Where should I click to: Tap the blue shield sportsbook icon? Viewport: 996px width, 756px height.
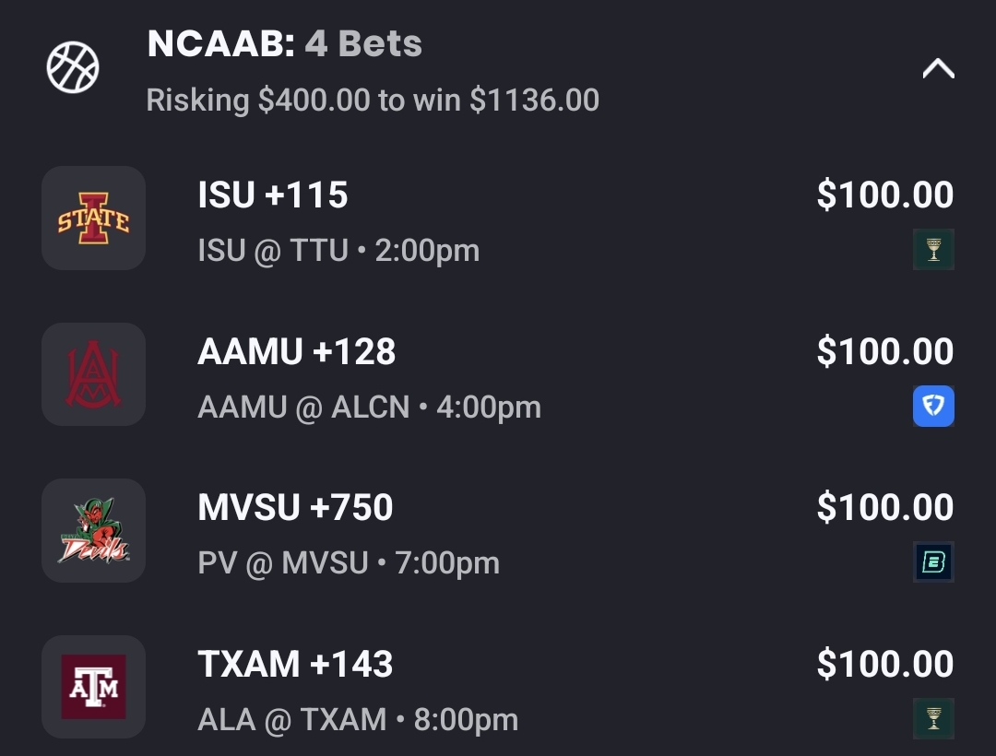pyautogui.click(x=933, y=407)
